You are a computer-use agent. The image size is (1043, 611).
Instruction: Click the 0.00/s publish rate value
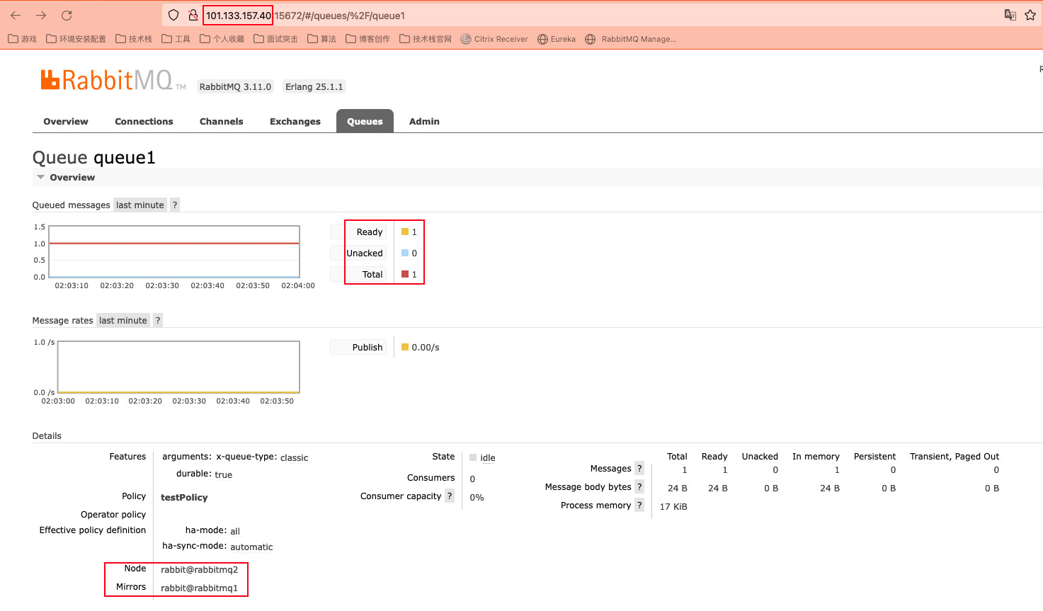pos(426,347)
